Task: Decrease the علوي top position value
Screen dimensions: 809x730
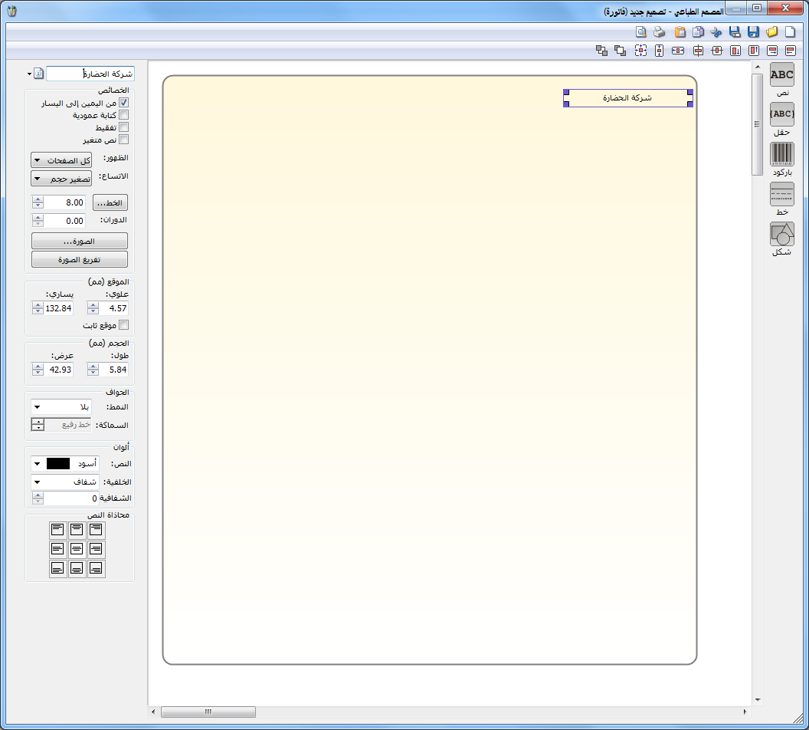Action: (93, 311)
